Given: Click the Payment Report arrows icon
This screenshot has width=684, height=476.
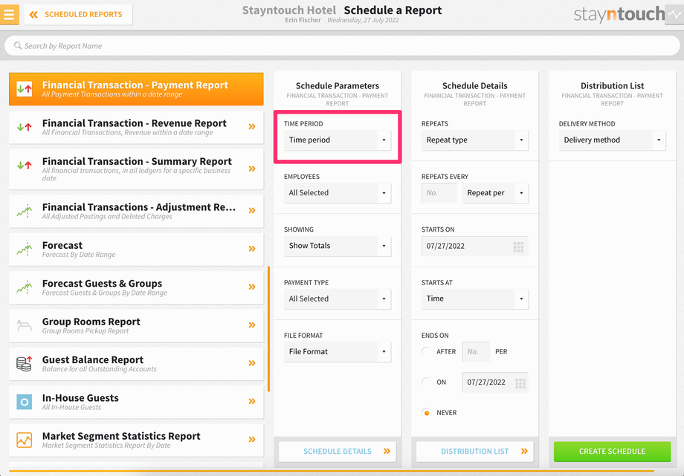Looking at the screenshot, I should tap(25, 89).
